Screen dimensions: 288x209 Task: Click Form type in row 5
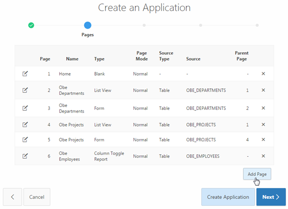point(99,140)
